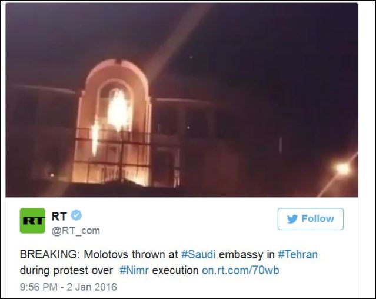
Task: Open the #Tehran hashtag
Action: point(298,254)
